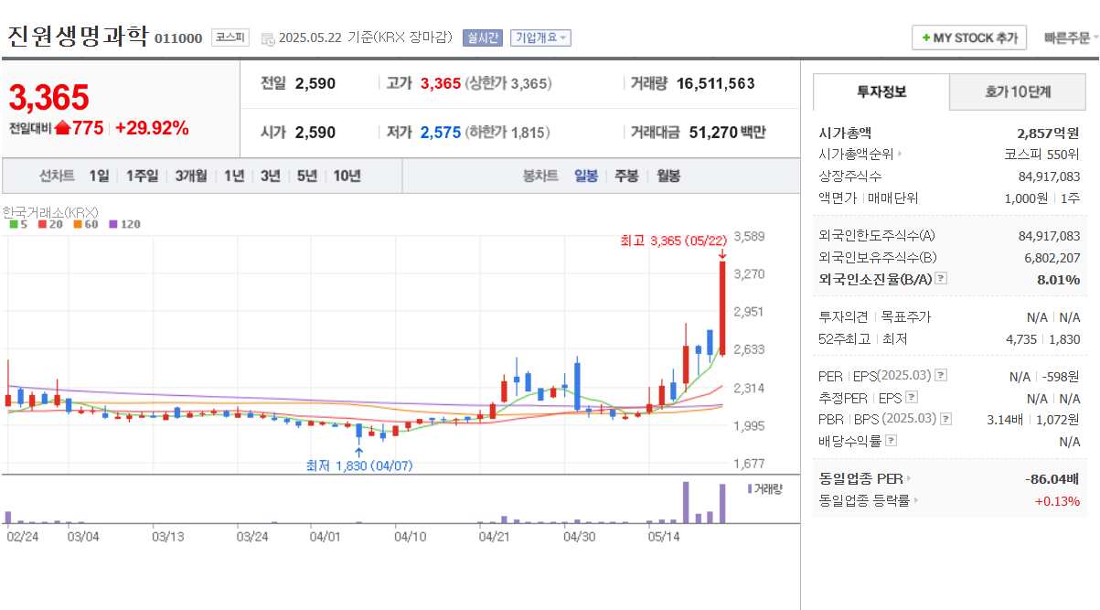Switch to the 투자정보 tab

coord(881,91)
